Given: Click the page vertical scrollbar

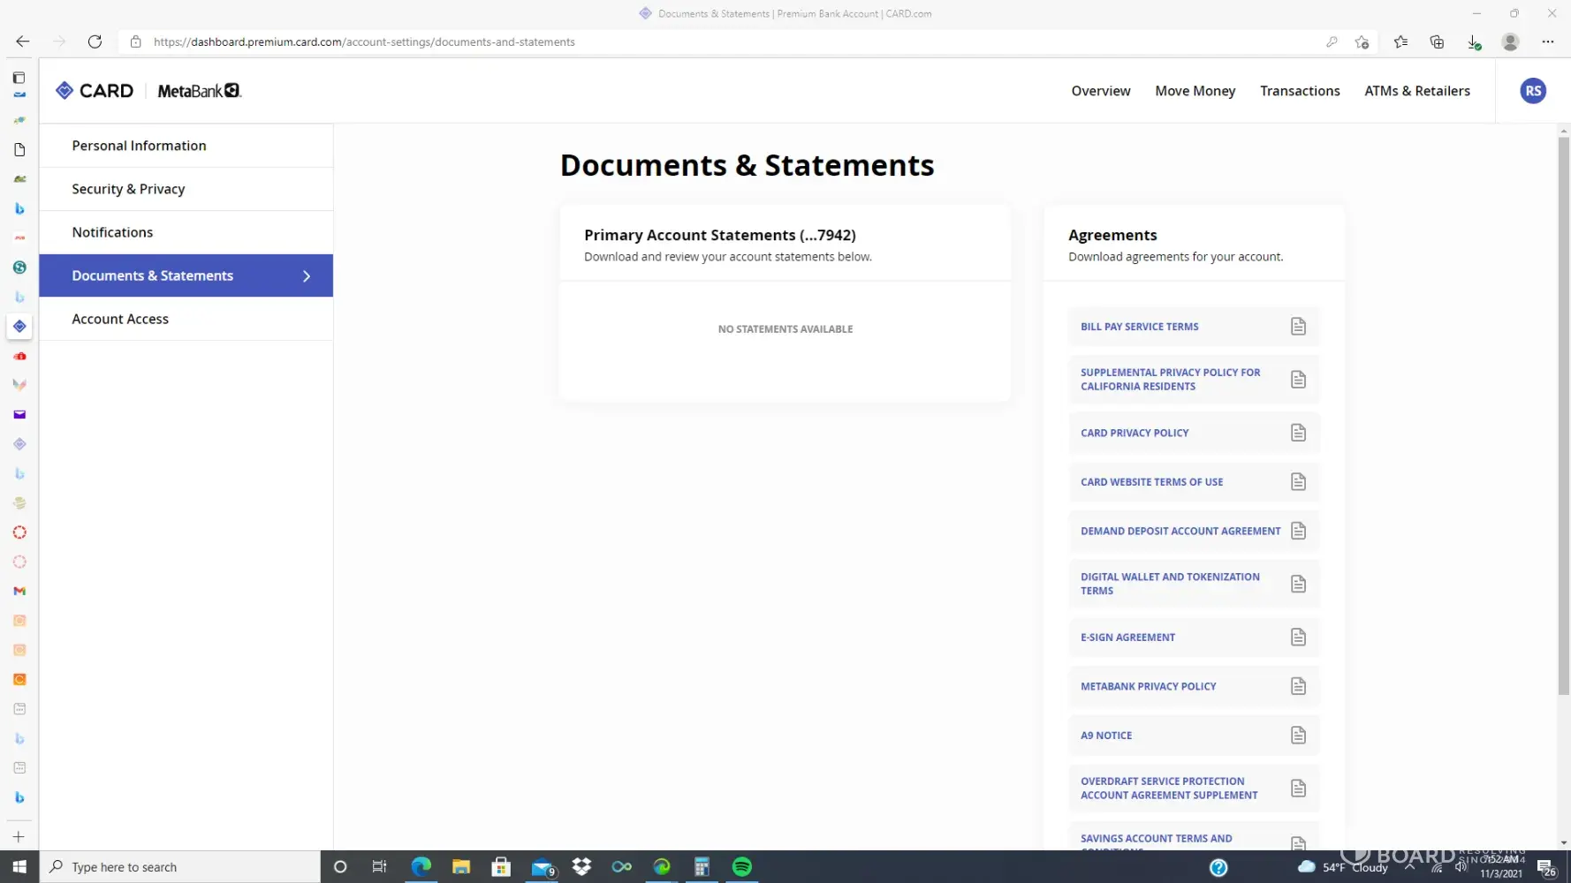Looking at the screenshot, I should click(x=1563, y=415).
